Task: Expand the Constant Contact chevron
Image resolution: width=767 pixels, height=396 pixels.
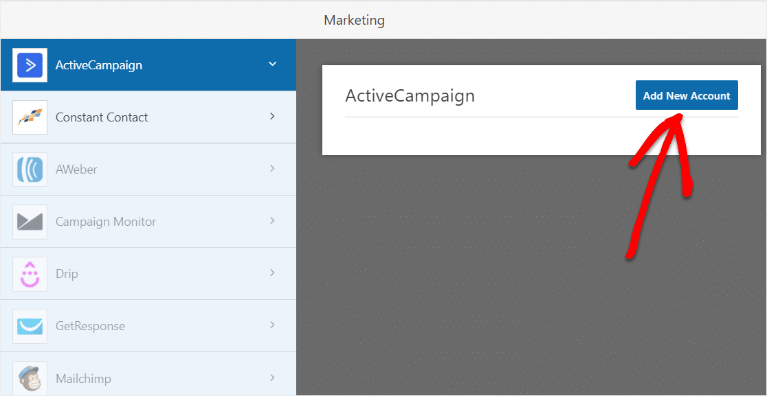Action: [x=272, y=117]
